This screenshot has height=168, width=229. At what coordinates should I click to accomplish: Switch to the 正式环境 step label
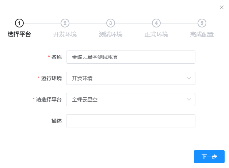tap(156, 34)
